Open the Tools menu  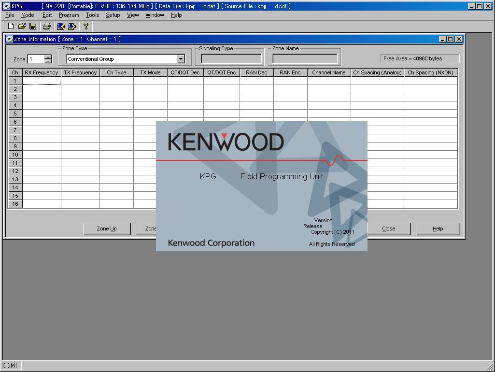click(x=92, y=15)
